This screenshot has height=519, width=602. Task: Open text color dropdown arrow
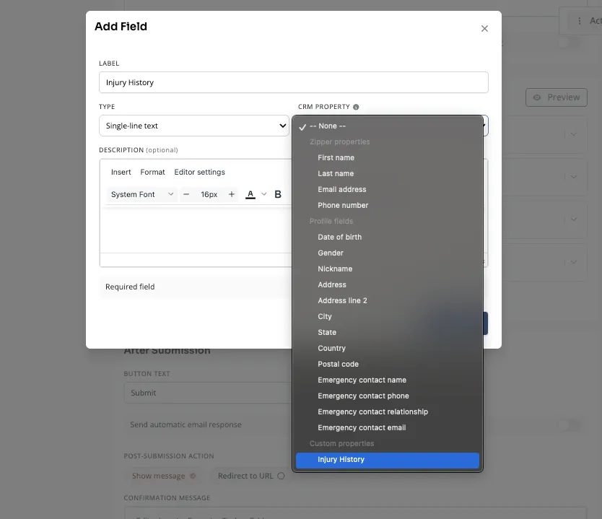[x=263, y=194]
